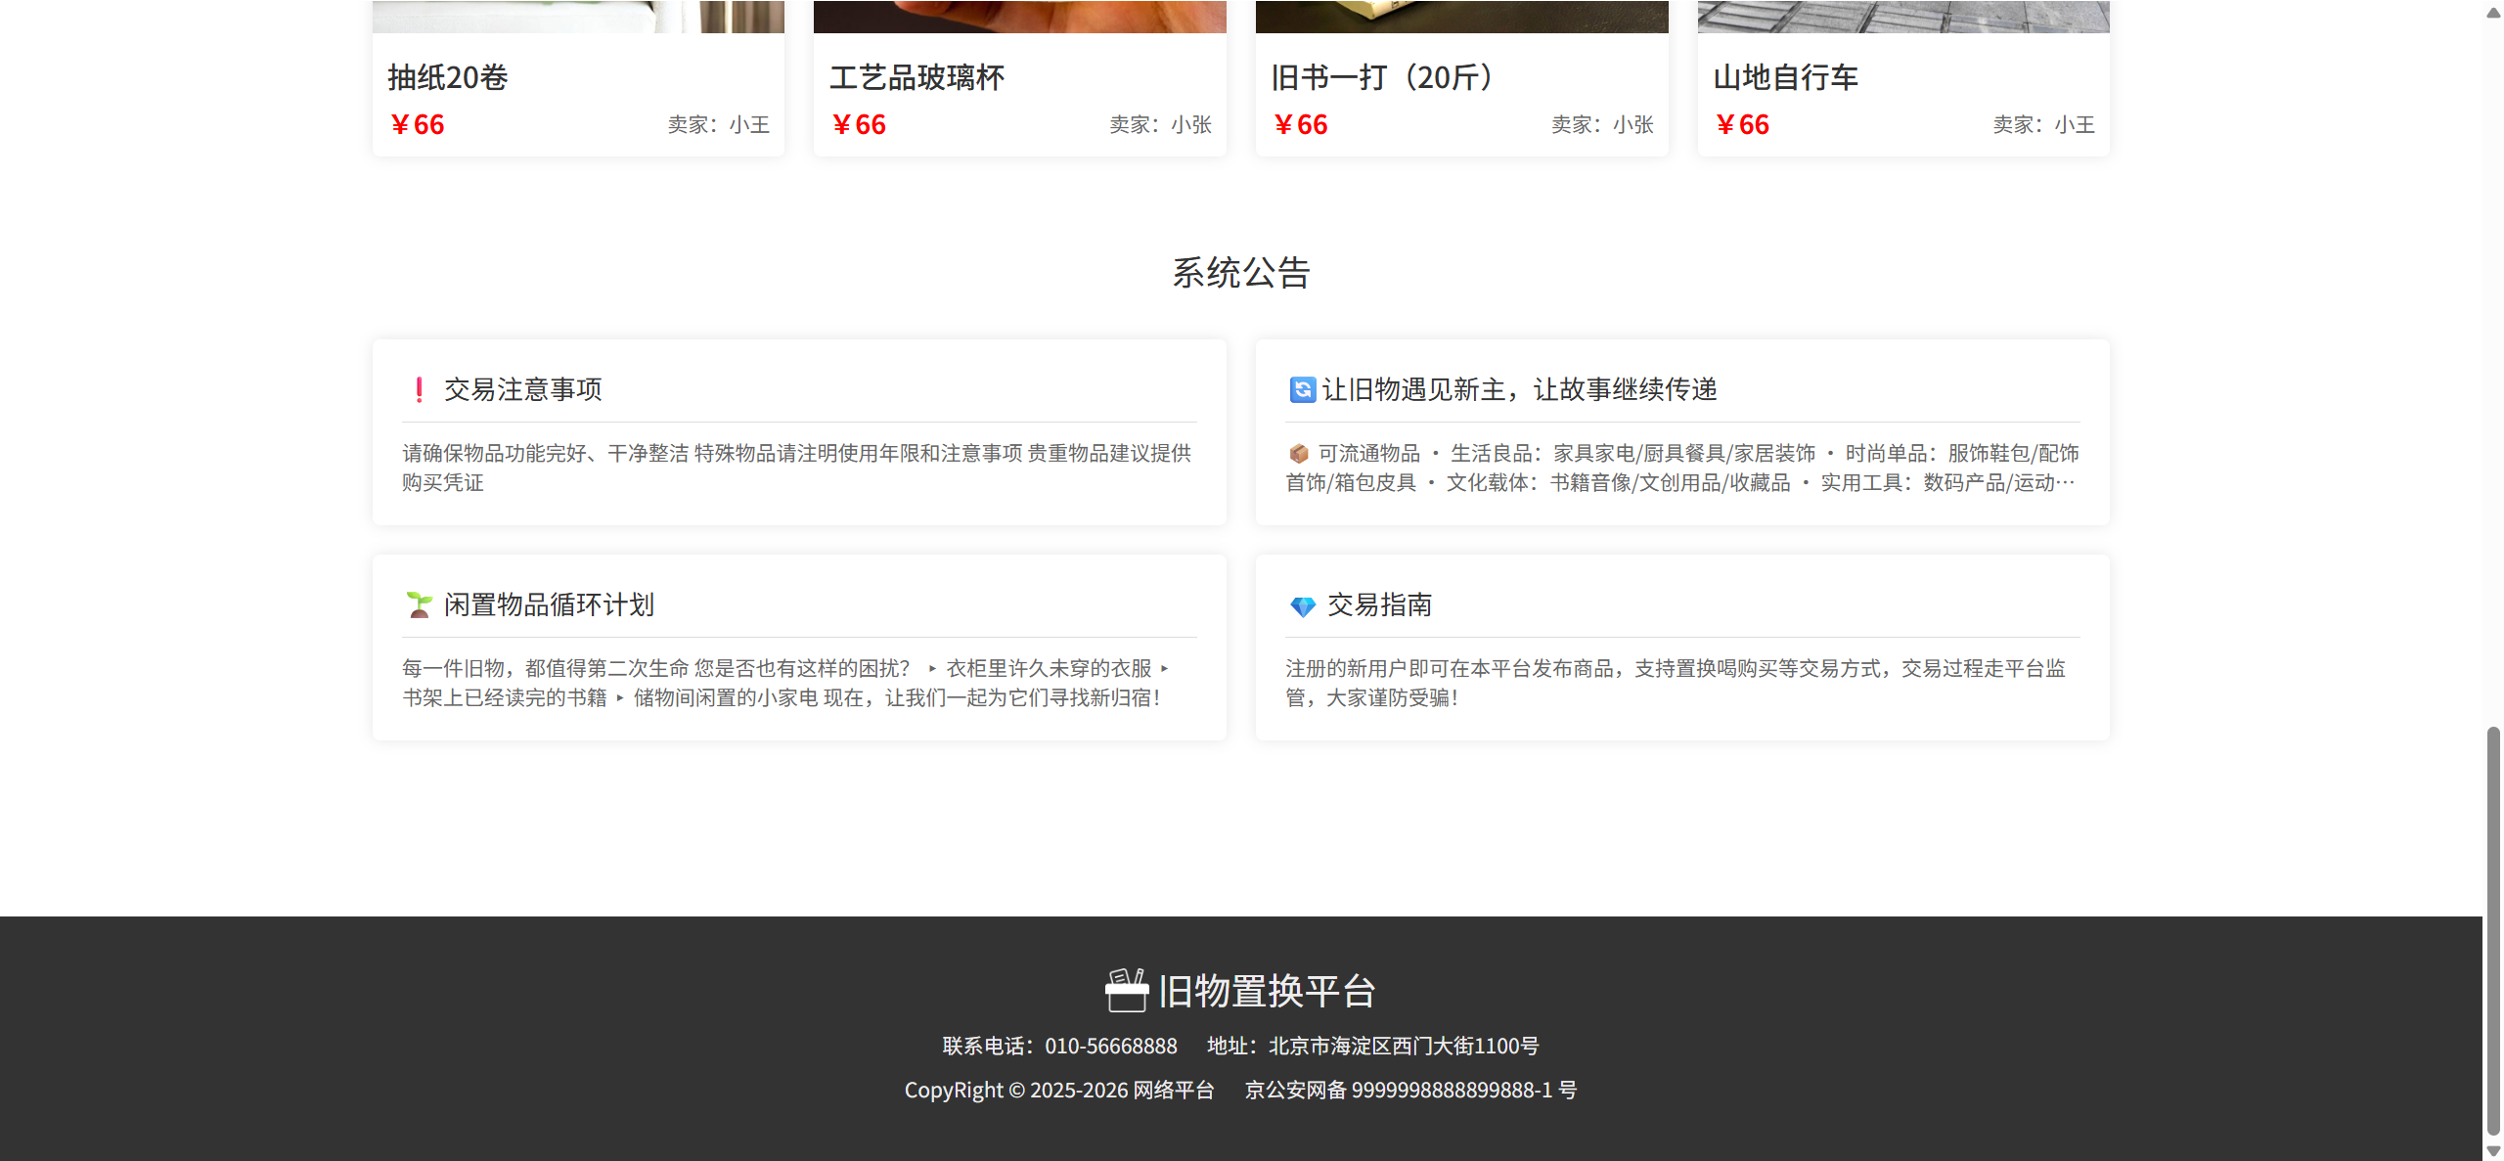Open the 工艺品玻璃杯 product title
The height and width of the screenshot is (1161, 2504).
[917, 77]
